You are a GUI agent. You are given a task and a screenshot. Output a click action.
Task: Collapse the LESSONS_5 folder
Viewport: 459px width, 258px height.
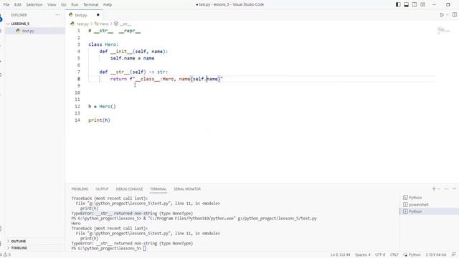coord(20,24)
